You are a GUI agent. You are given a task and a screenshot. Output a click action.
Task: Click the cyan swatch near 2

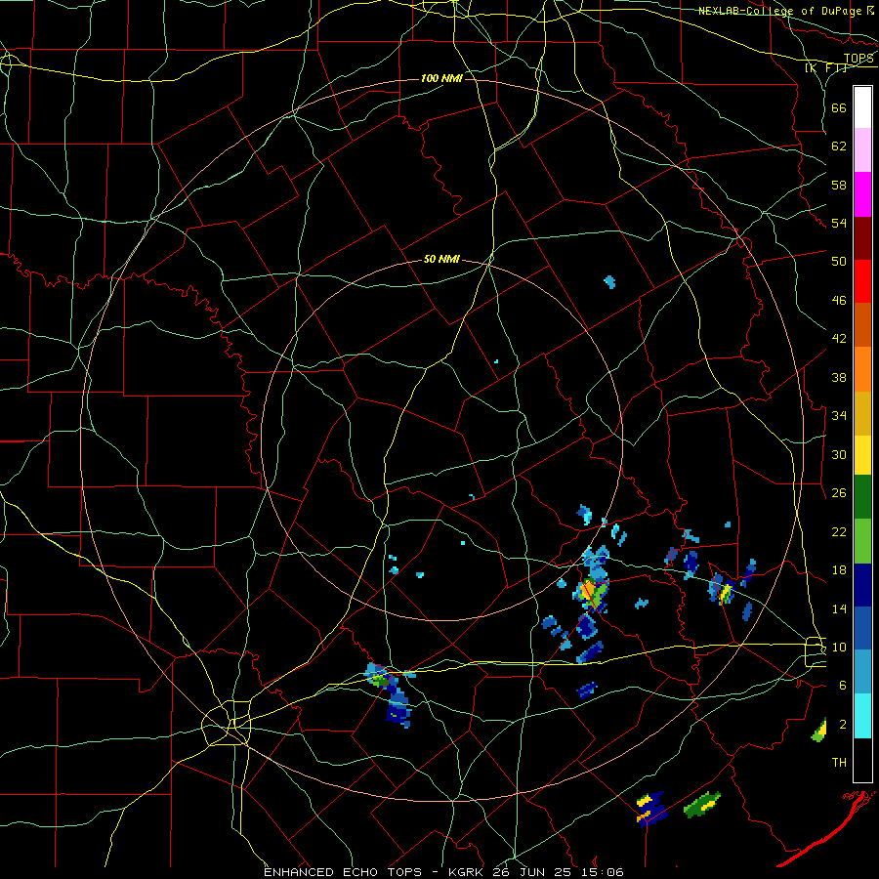point(862,716)
